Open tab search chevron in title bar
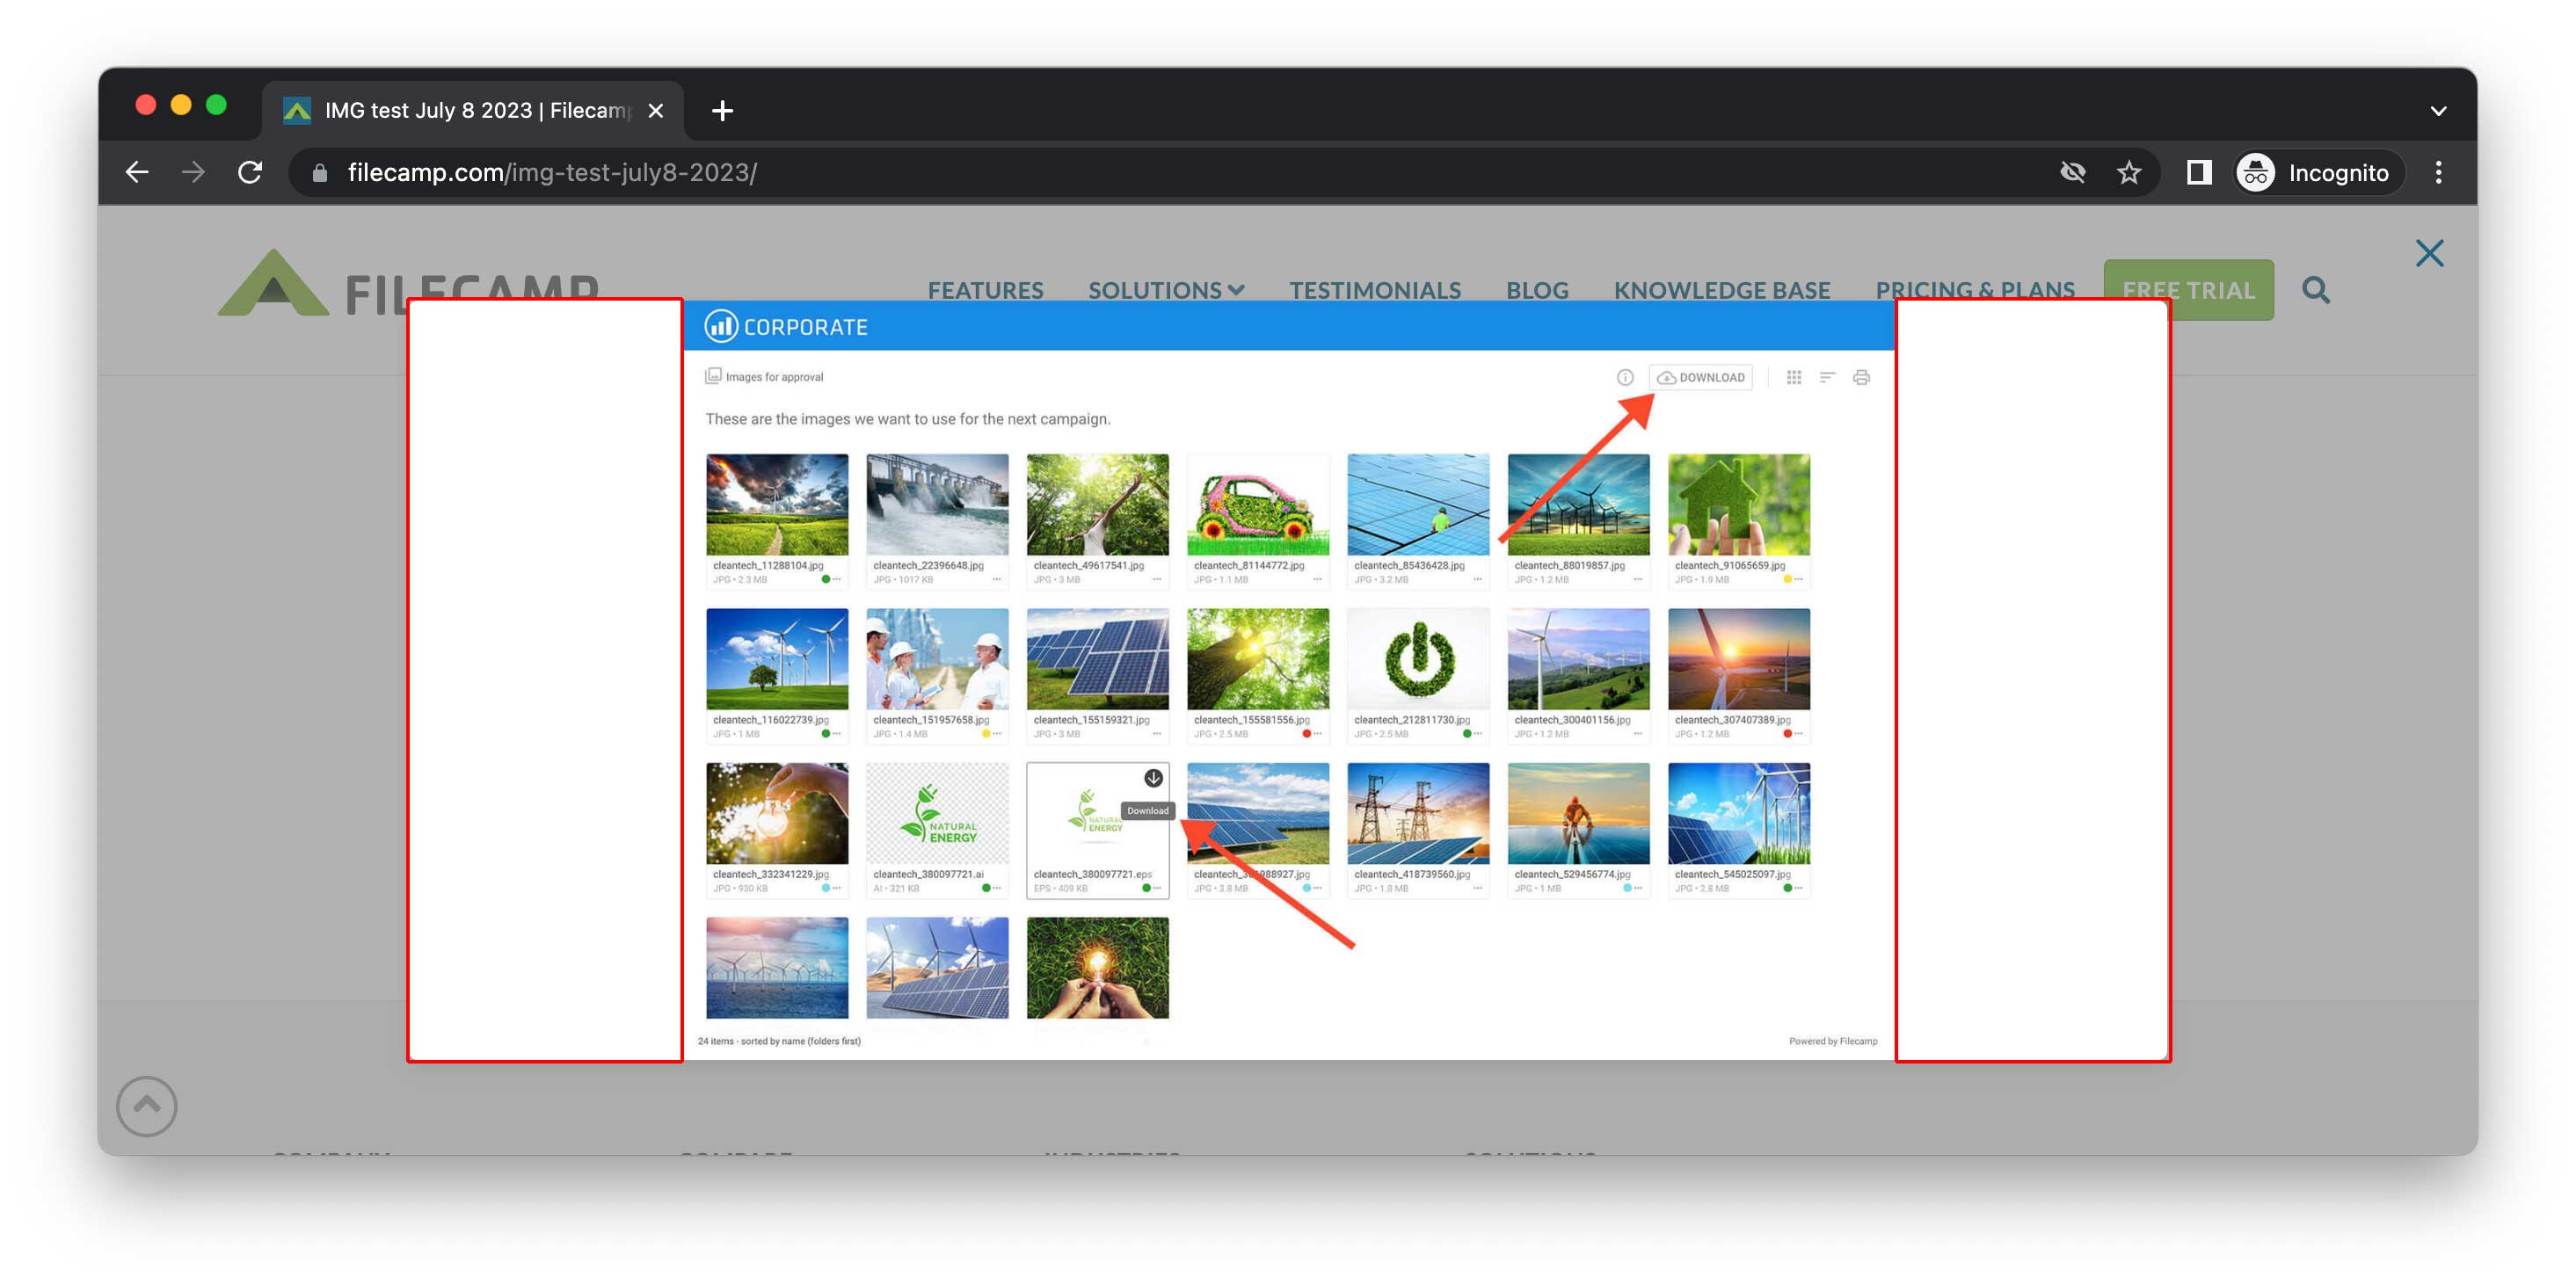The image size is (2576, 1285). pos(2438,110)
